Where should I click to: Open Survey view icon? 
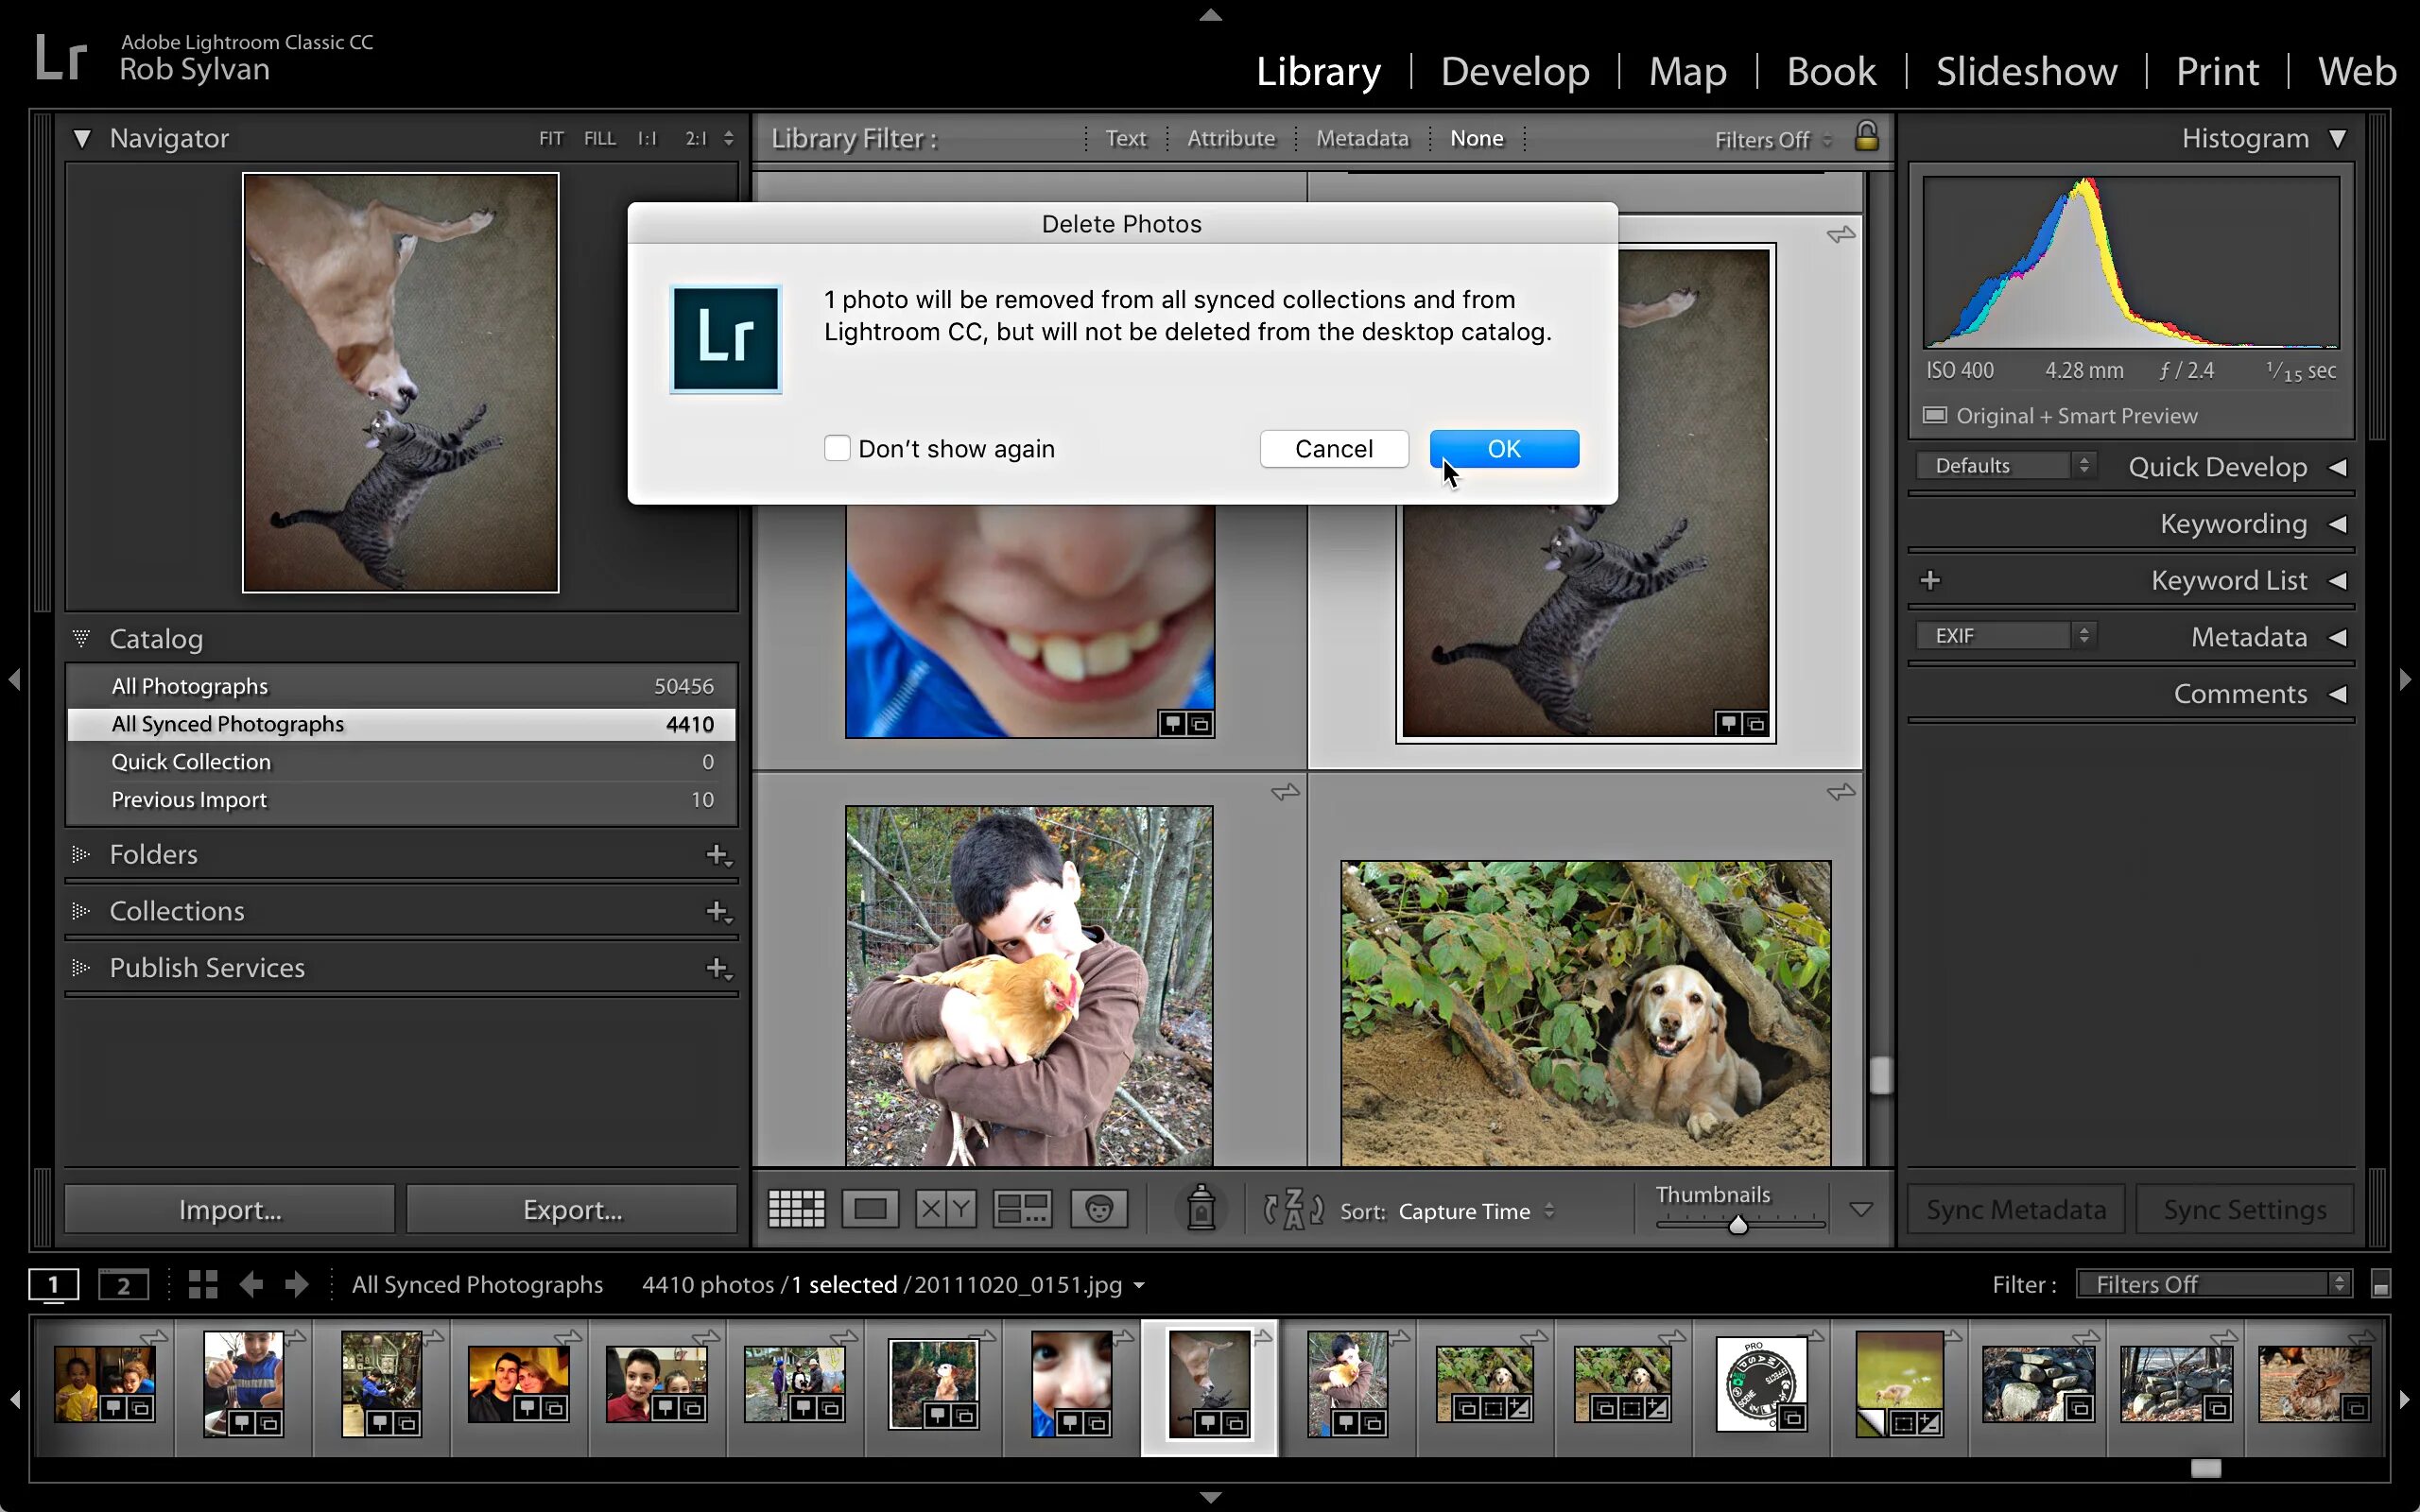point(1021,1209)
